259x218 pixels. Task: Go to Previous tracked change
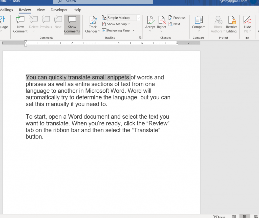[x=177, y=18]
